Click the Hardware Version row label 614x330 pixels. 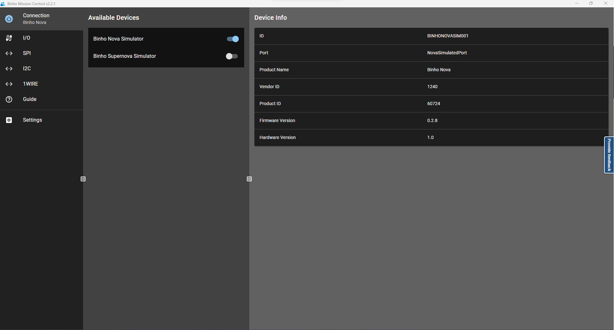point(277,138)
